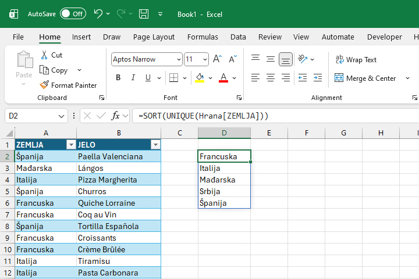Toggle Bold formatting
The height and width of the screenshot is (279, 419).
coord(118,78)
